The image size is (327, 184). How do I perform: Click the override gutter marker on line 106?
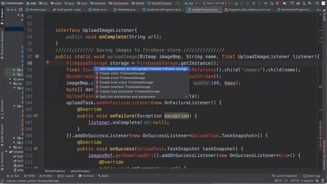pyautogui.click(x=36, y=116)
